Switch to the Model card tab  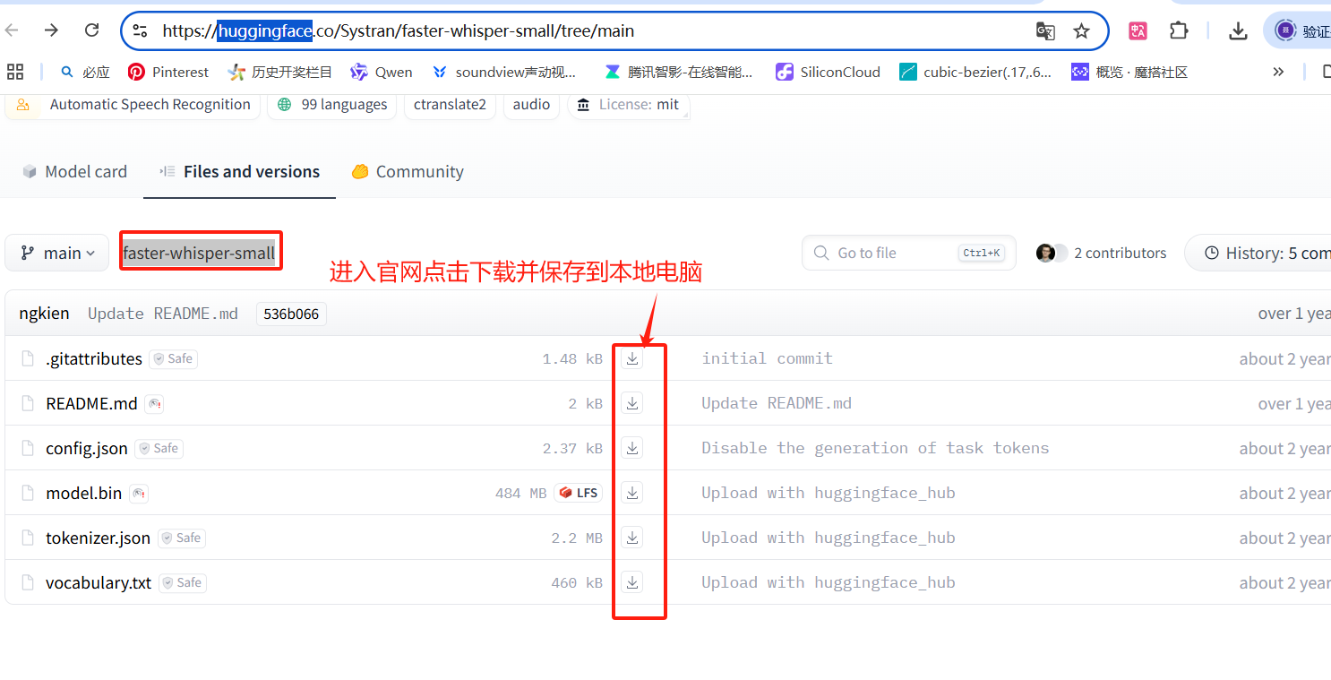click(75, 172)
